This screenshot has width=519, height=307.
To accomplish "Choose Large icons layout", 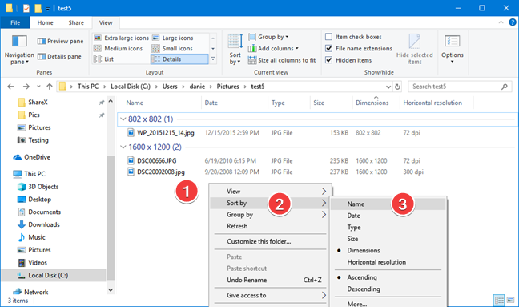I will point(172,38).
